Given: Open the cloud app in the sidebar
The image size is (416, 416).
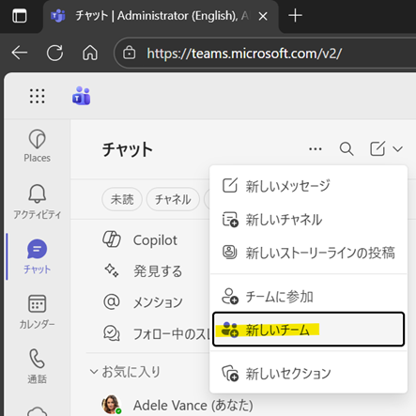Looking at the screenshot, I should 37,411.
